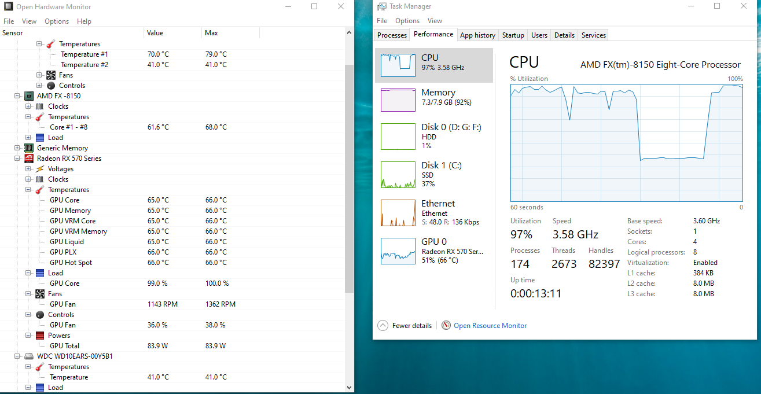This screenshot has width=761, height=394.
Task: Expand the Voltages node under Radeon
Action: pyautogui.click(x=28, y=169)
